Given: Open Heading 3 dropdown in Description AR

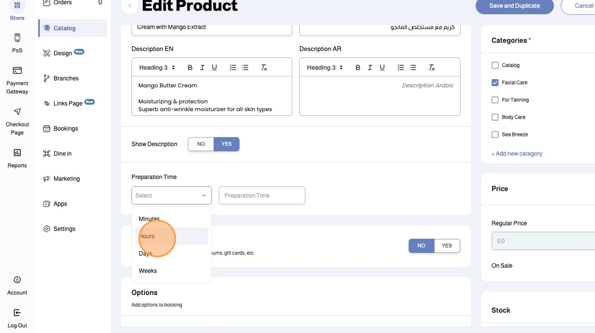Looking at the screenshot, I should 325,67.
